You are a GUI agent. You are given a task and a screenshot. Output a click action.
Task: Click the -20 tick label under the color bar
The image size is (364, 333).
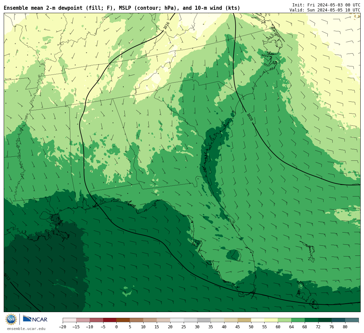coord(63,327)
